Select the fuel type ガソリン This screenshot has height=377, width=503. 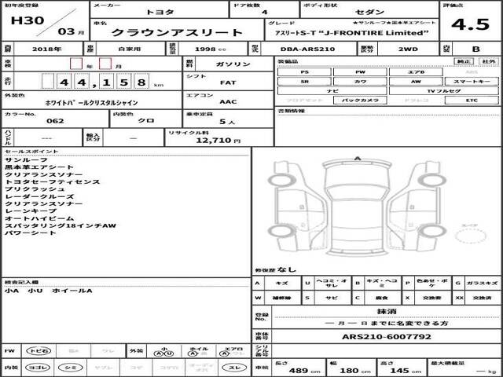(x=233, y=64)
